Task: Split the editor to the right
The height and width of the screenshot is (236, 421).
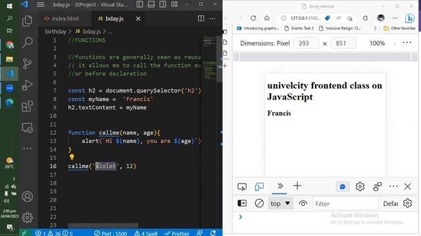Action: click(x=201, y=18)
